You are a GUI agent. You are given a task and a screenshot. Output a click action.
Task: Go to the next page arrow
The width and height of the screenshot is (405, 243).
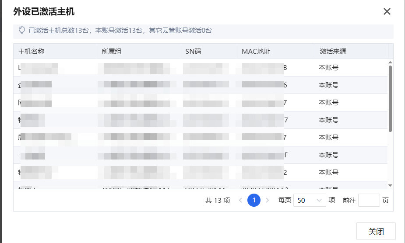pyautogui.click(x=268, y=200)
